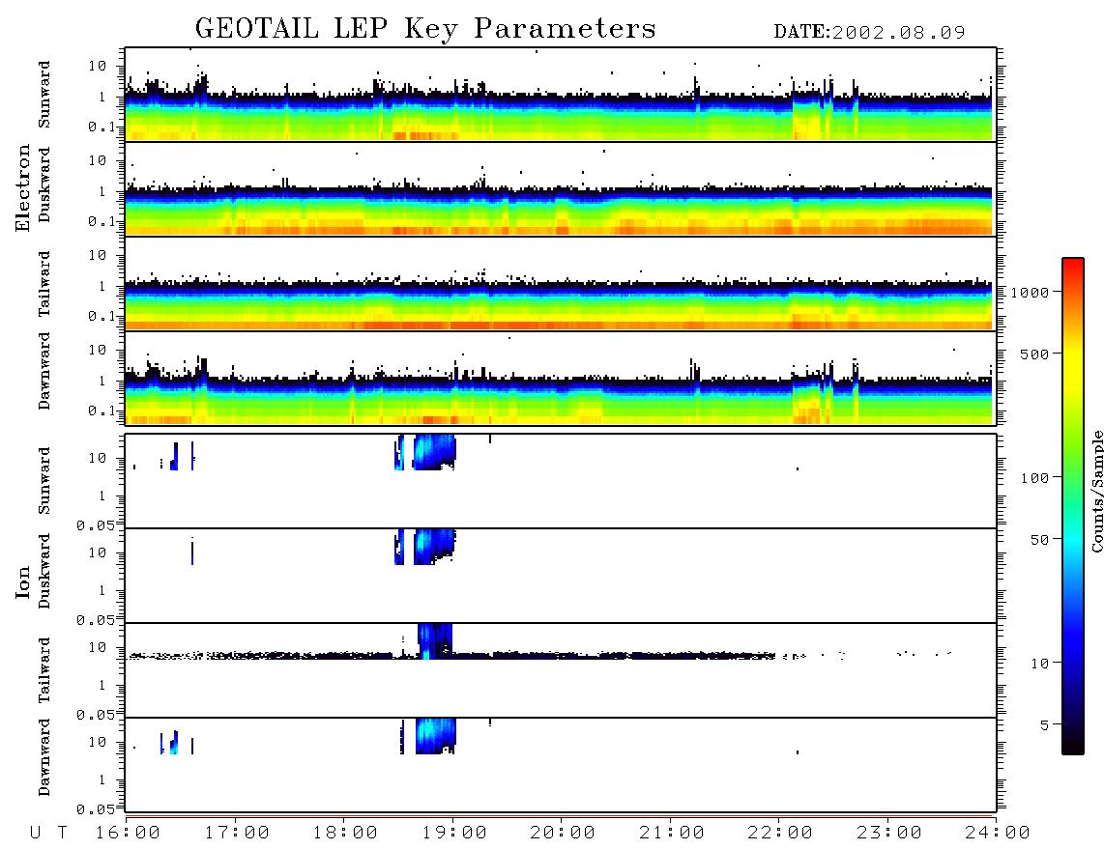Click the 5 colorbar tick label
Viewport: 1104px width, 850px height.
pos(1045,725)
